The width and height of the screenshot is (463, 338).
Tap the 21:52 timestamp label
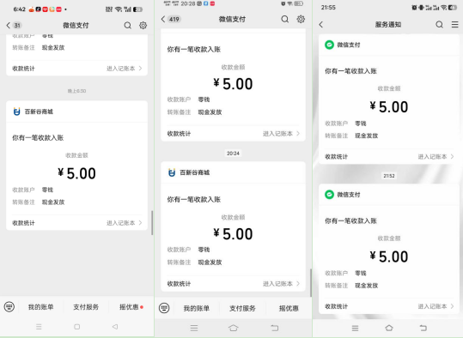[389, 176]
